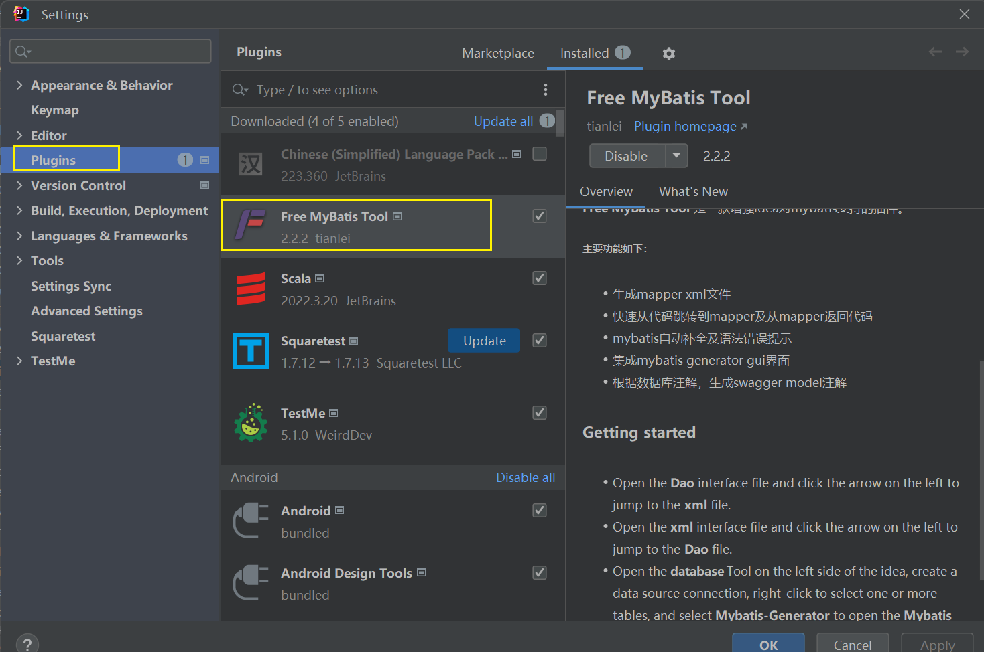Click the small marker icon next to Scala name
The image size is (984, 652).
point(320,278)
